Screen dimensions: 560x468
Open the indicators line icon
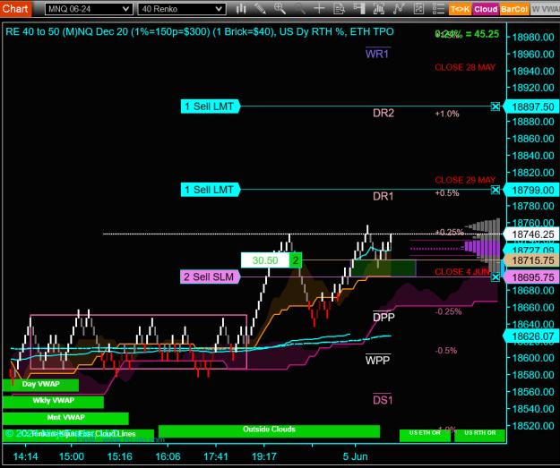(399, 9)
